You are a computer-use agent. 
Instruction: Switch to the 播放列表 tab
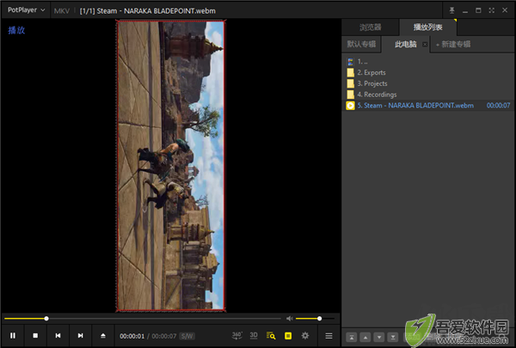tap(427, 27)
